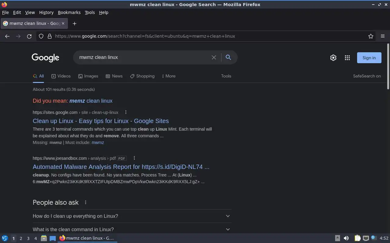The image size is (390, 243).
Task: Open the volume control in tray
Action: click(x=346, y=238)
